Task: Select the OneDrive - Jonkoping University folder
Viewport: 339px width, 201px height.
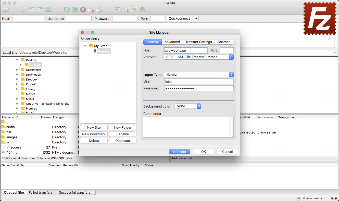Action: pos(48,104)
